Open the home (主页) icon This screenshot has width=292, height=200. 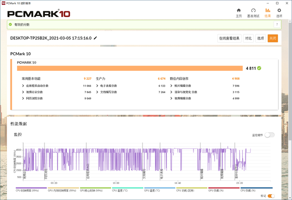pos(238,10)
